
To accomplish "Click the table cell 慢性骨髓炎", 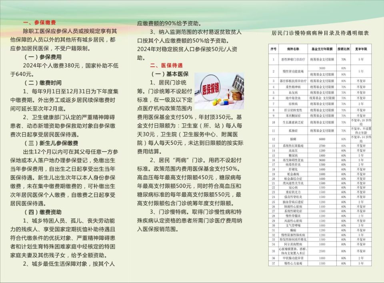I will point(293,216).
